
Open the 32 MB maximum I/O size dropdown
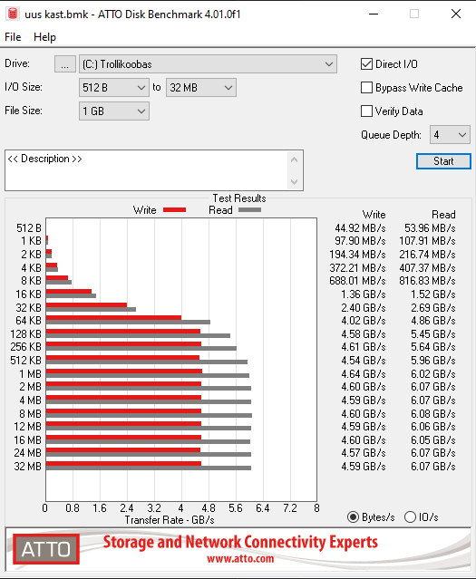click(x=201, y=88)
